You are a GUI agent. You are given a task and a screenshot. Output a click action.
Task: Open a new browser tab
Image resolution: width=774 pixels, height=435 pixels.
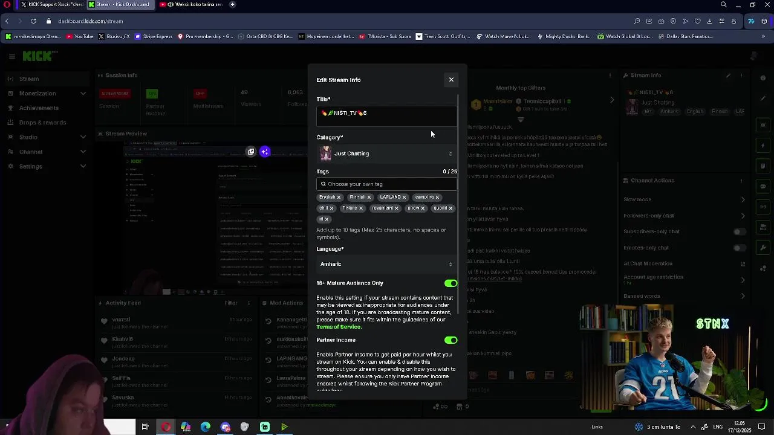click(x=232, y=4)
